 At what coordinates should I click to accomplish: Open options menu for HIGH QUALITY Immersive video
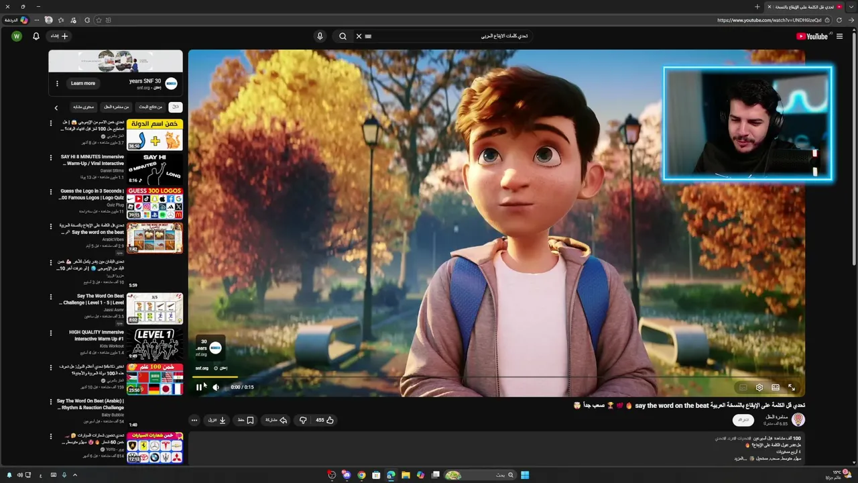[51, 333]
